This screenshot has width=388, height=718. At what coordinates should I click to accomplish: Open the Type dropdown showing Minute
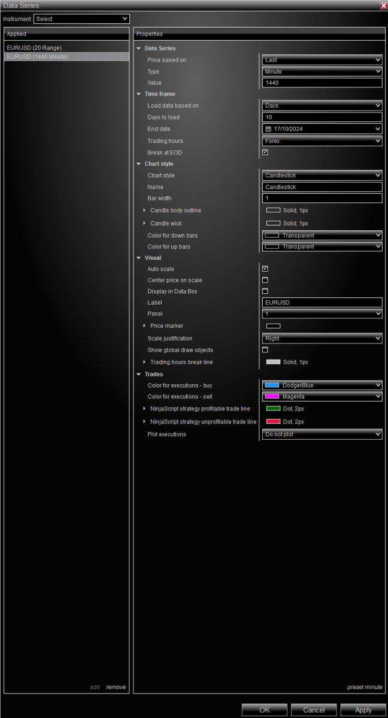click(322, 71)
